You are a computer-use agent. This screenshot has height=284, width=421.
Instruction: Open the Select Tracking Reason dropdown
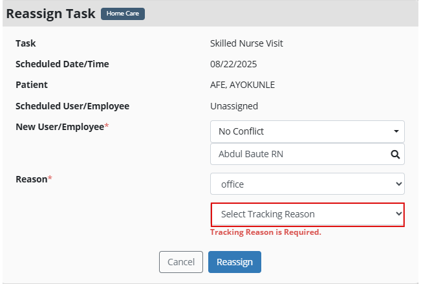[307, 214]
